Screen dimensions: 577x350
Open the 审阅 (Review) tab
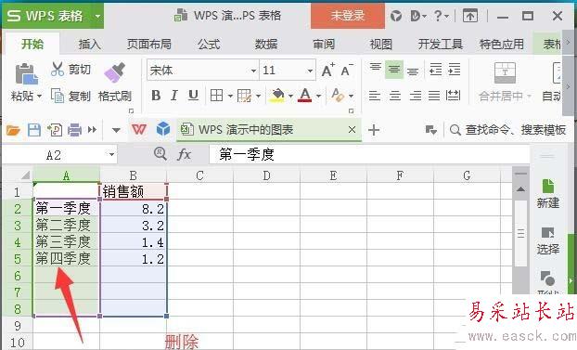(x=324, y=45)
